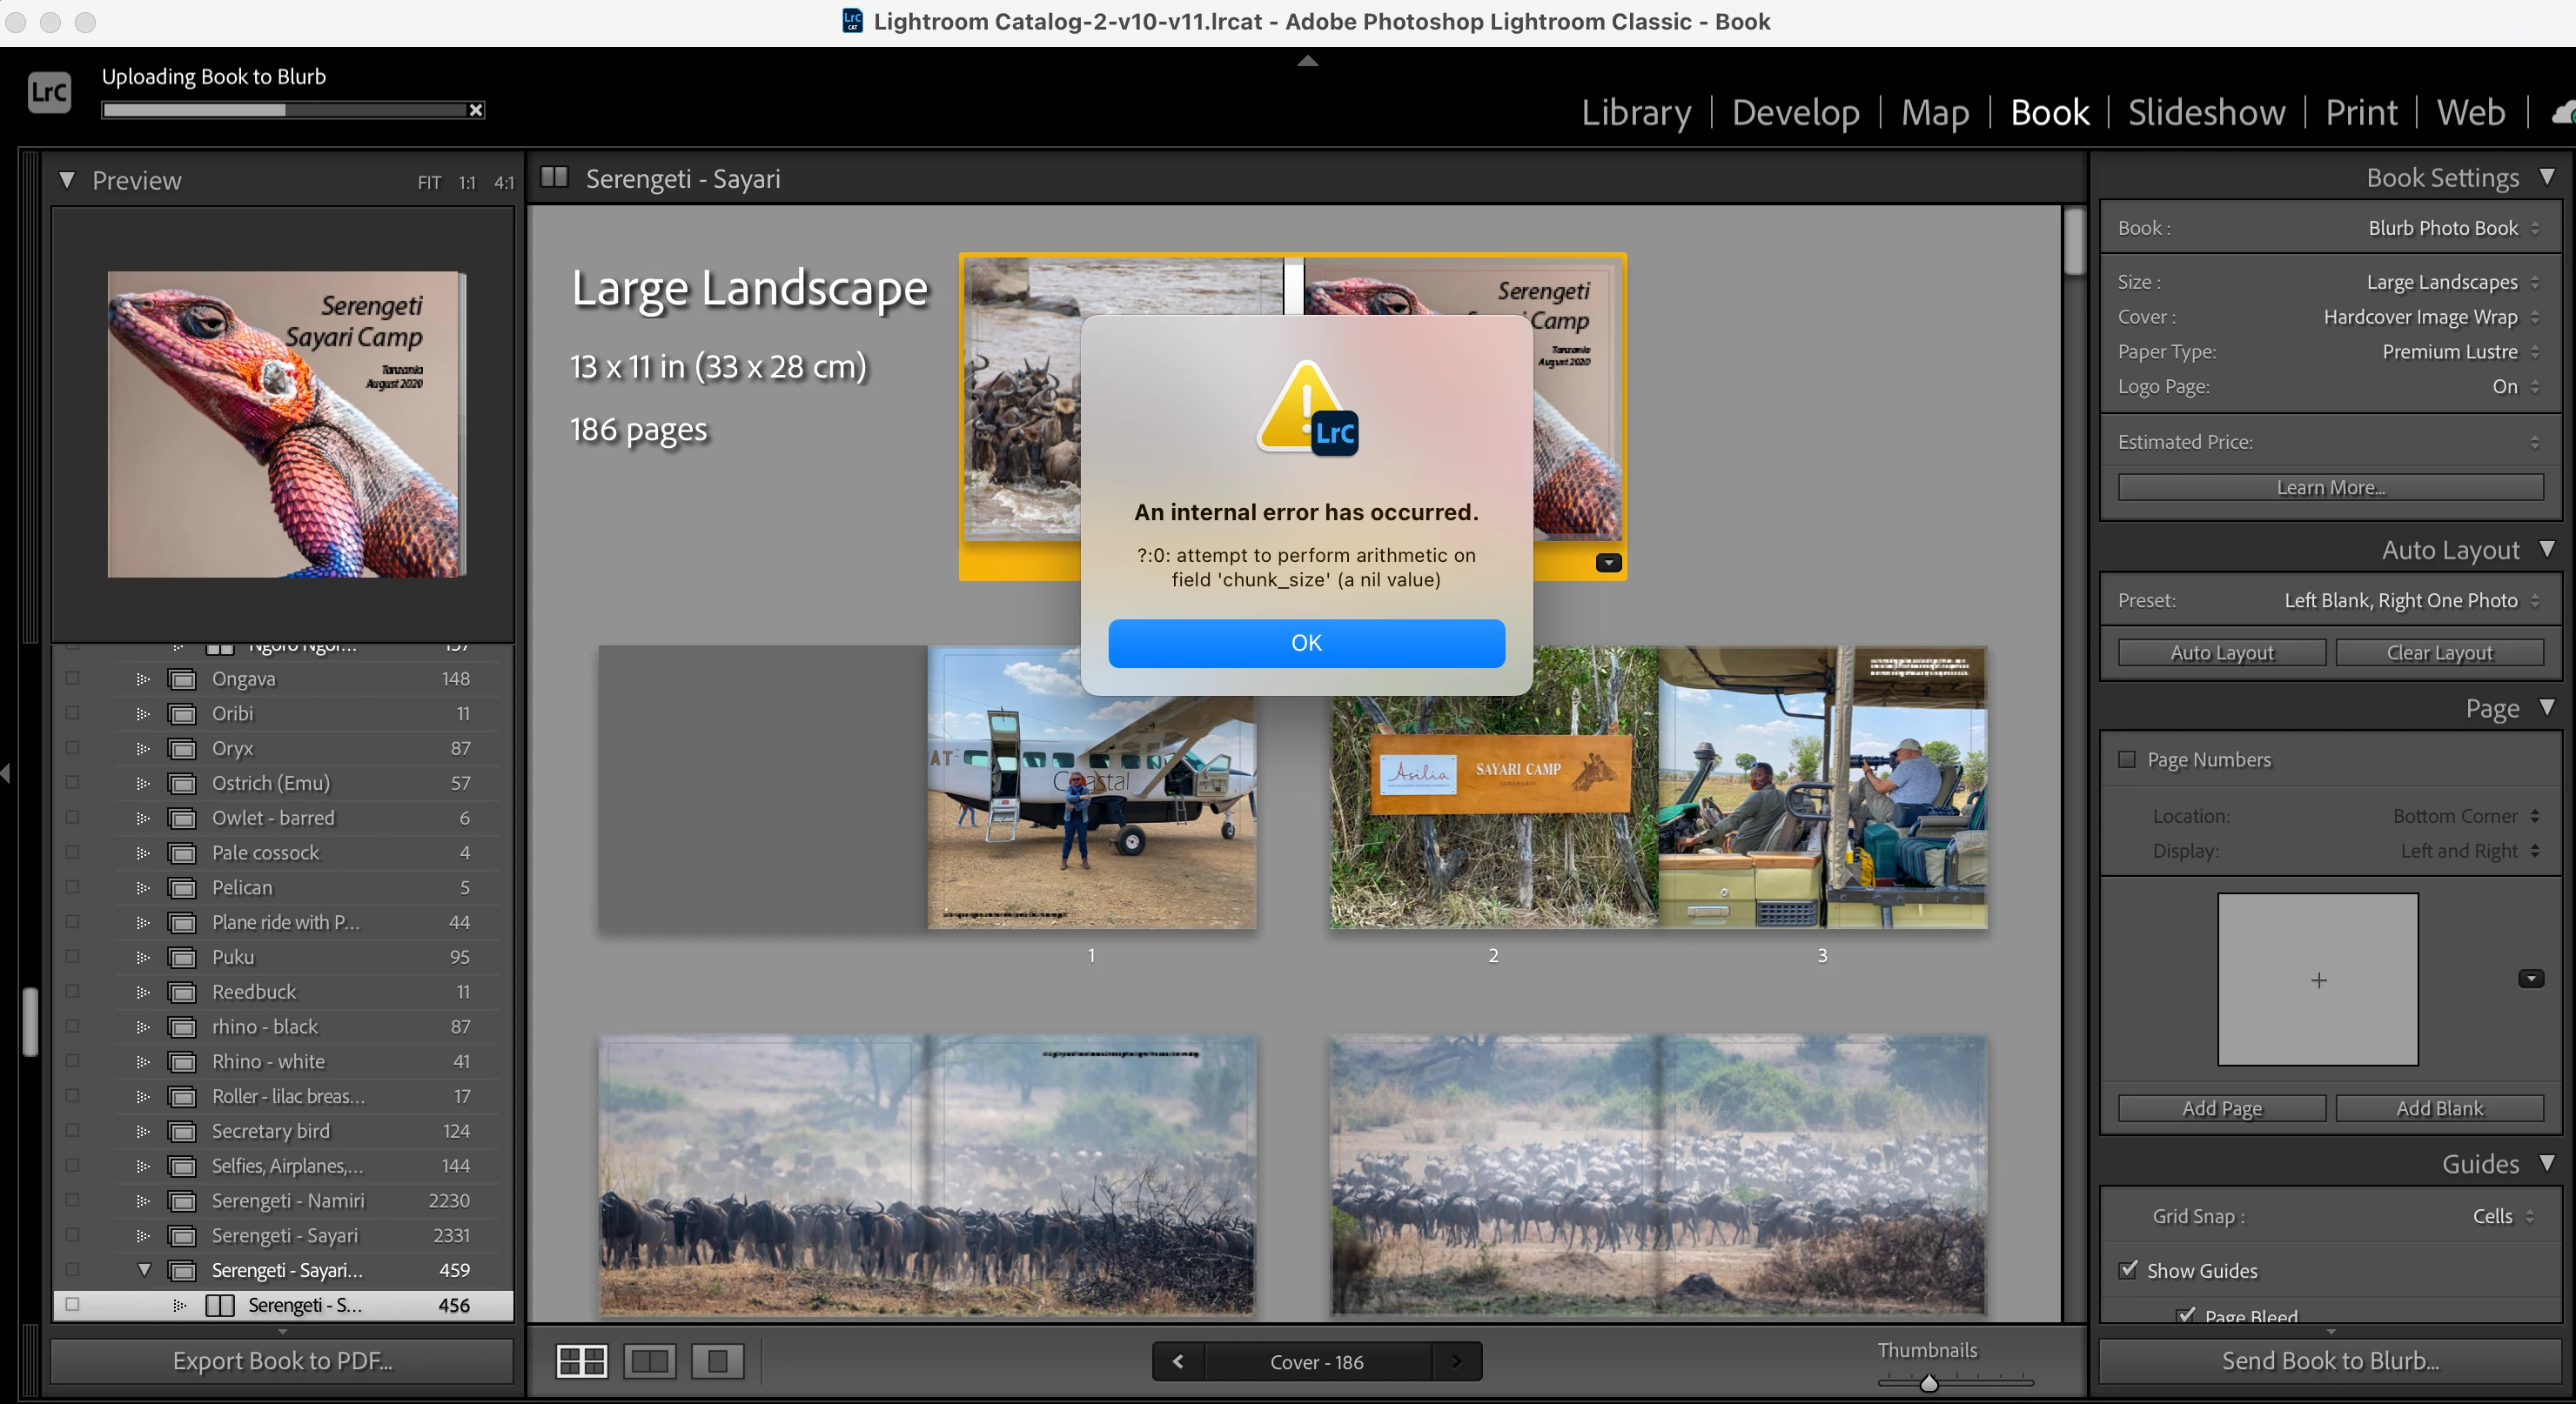
Task: Tick the checkbox beside Oryx collection
Action: (72, 747)
